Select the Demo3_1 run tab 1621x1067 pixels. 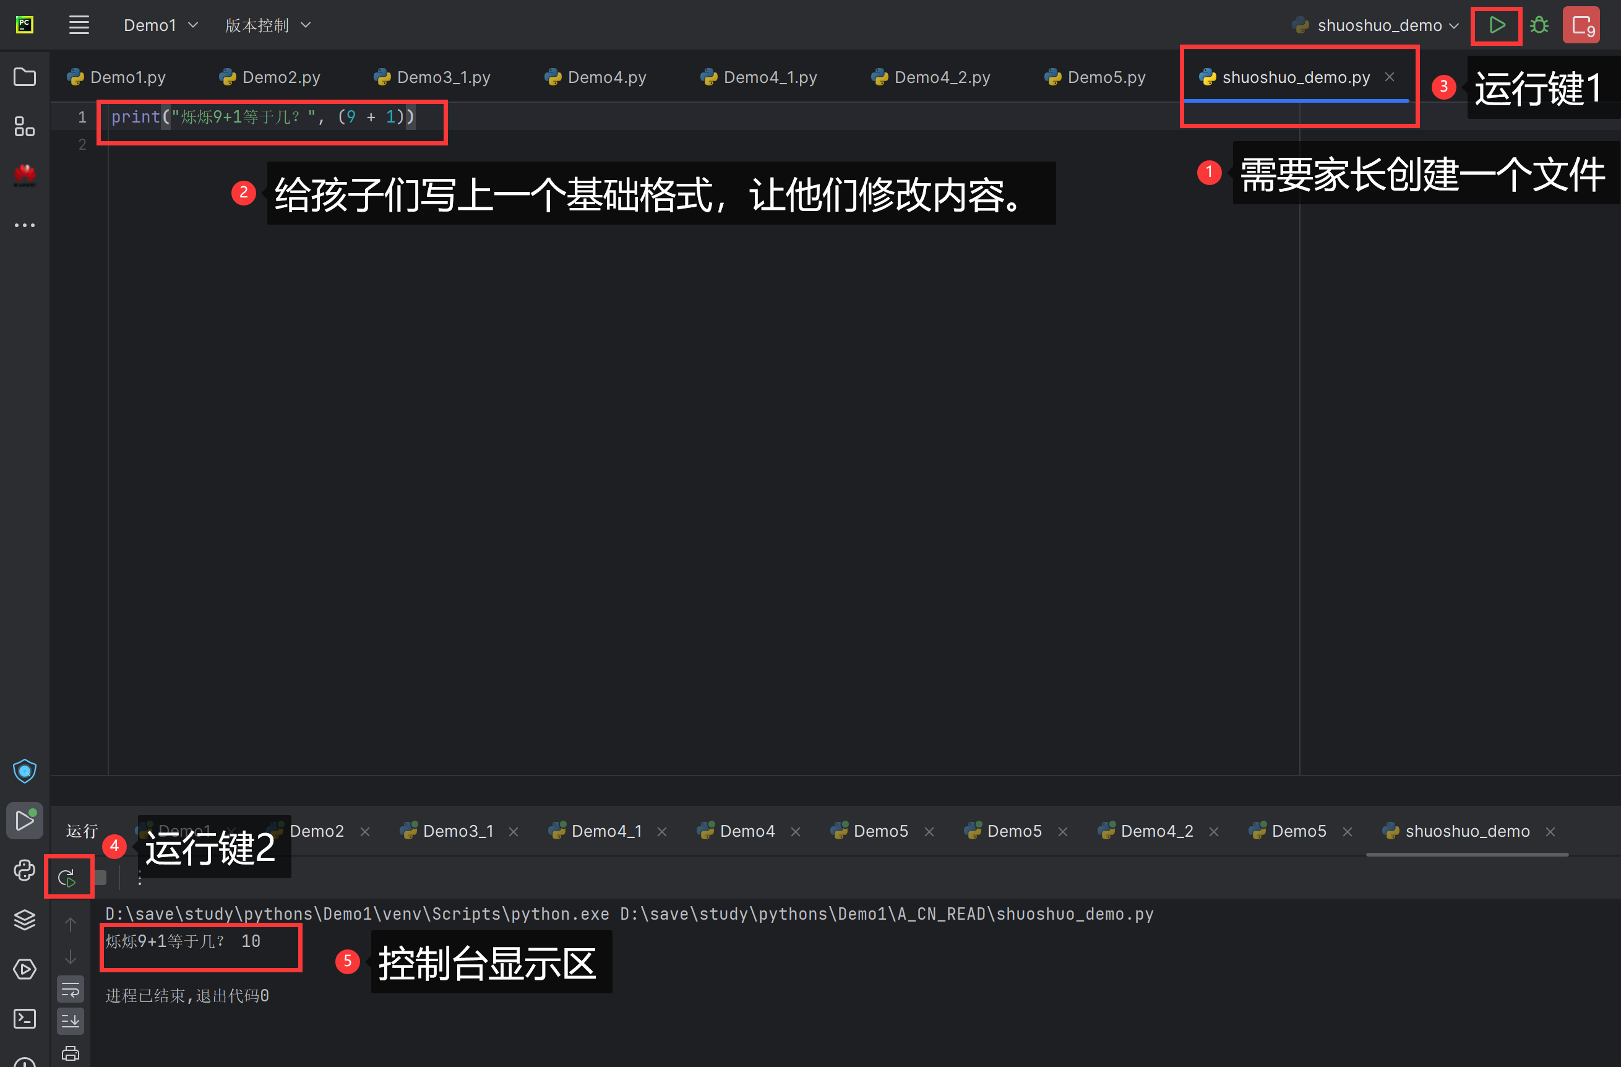(x=458, y=831)
